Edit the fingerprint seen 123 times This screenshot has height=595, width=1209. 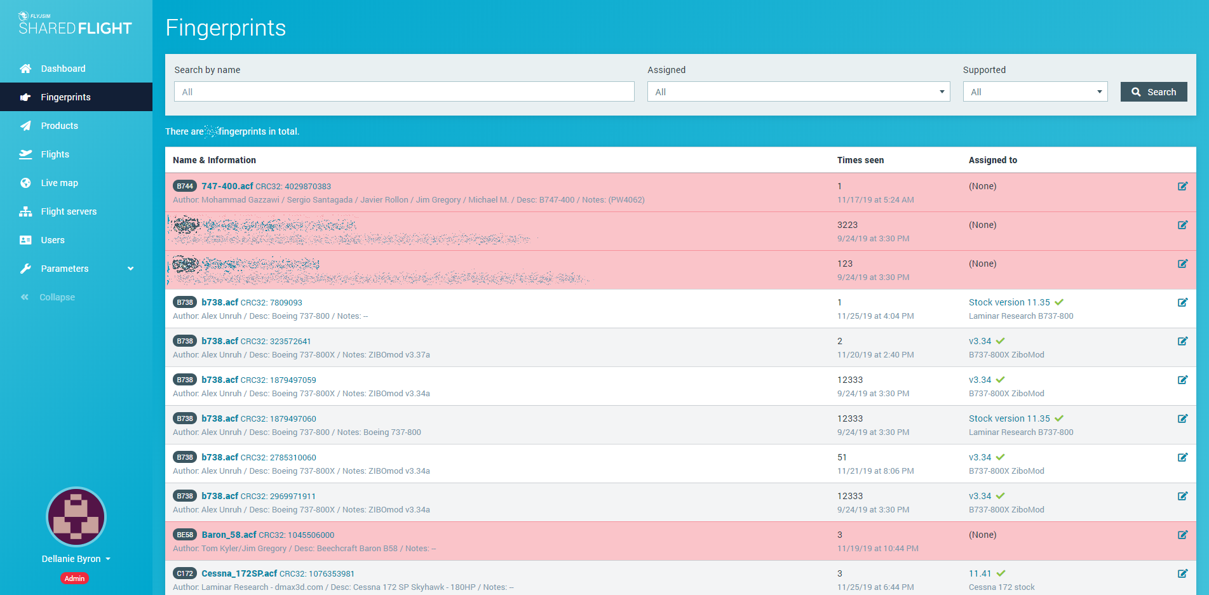coord(1182,264)
